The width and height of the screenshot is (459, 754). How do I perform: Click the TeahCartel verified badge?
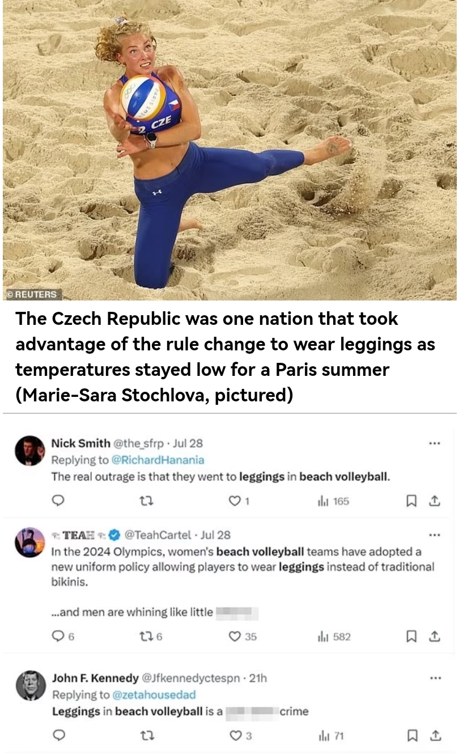tap(114, 535)
